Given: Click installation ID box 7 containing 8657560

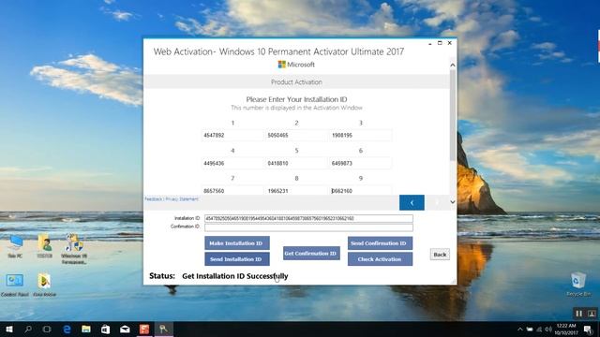Looking at the screenshot, I should click(x=232, y=190).
